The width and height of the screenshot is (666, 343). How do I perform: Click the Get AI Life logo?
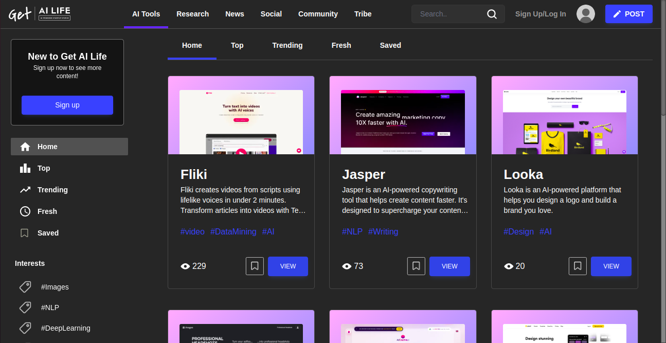coord(40,14)
